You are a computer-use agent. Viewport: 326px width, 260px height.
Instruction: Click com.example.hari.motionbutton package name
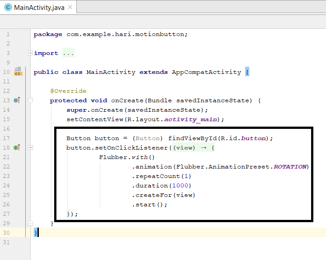tap(125, 34)
